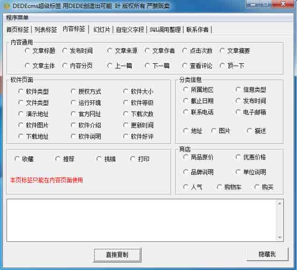Screen dimensions: 297x270
Task: Select the 所属地区 radio button
Action: coord(198,90)
